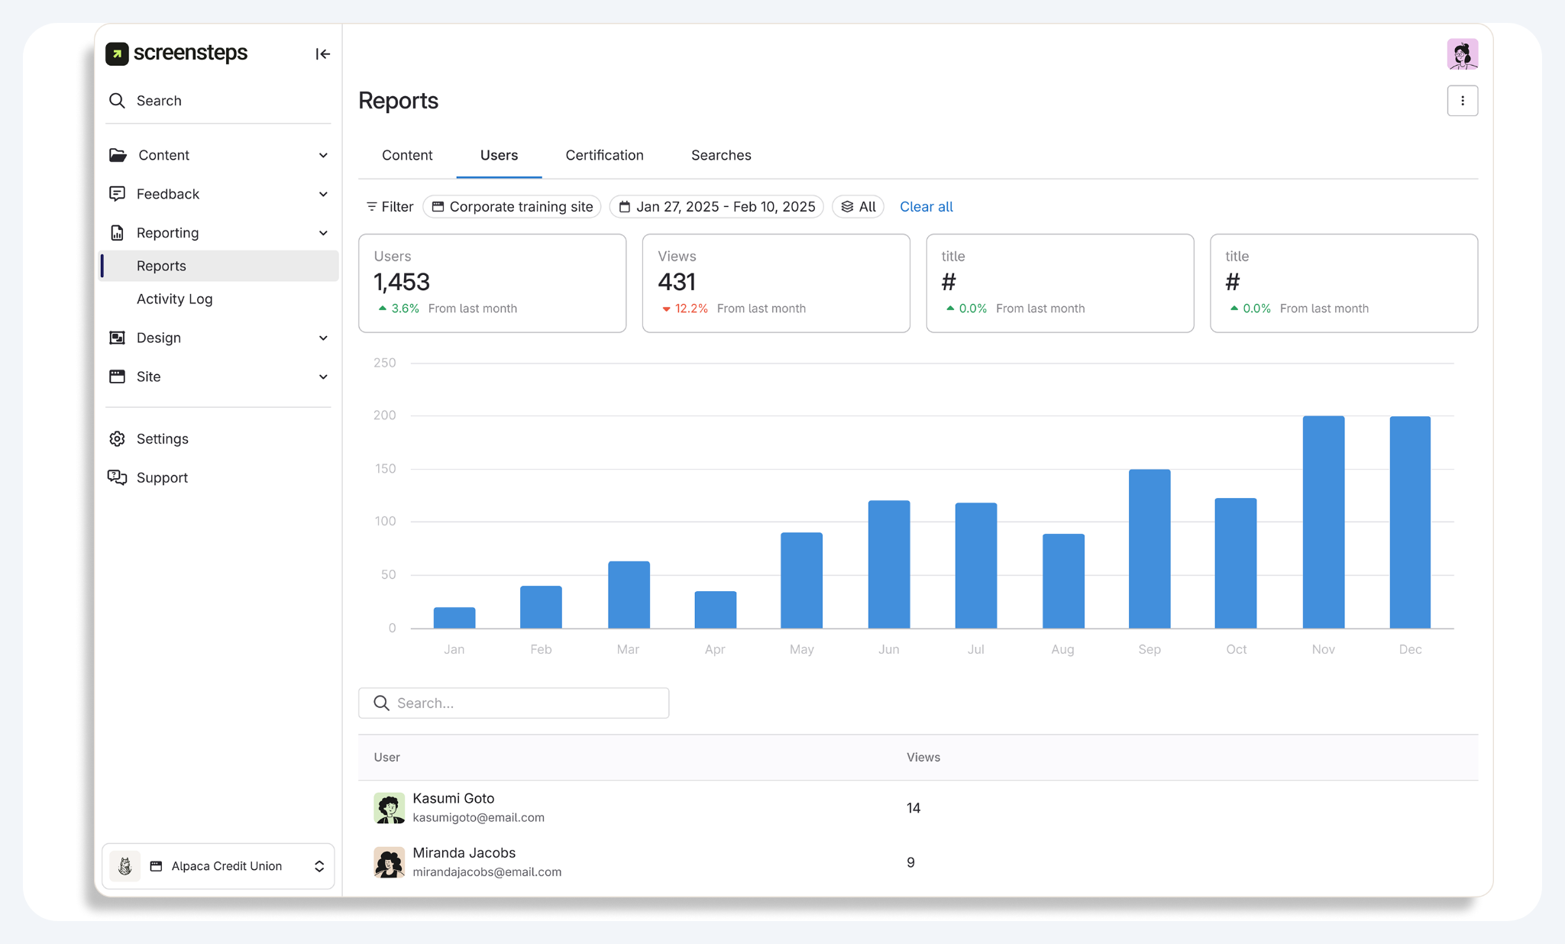This screenshot has width=1565, height=944.
Task: Click the Settings gear icon
Action: tap(117, 438)
